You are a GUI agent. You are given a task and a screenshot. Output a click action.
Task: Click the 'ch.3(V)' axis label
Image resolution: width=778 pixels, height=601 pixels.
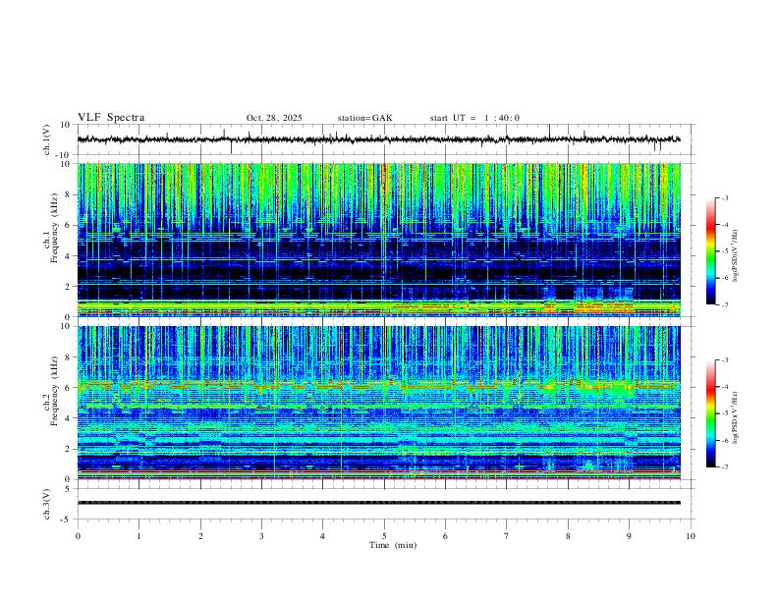(47, 504)
